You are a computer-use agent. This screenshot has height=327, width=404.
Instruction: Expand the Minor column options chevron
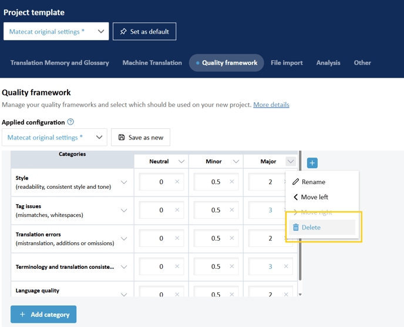pyautogui.click(x=236, y=162)
